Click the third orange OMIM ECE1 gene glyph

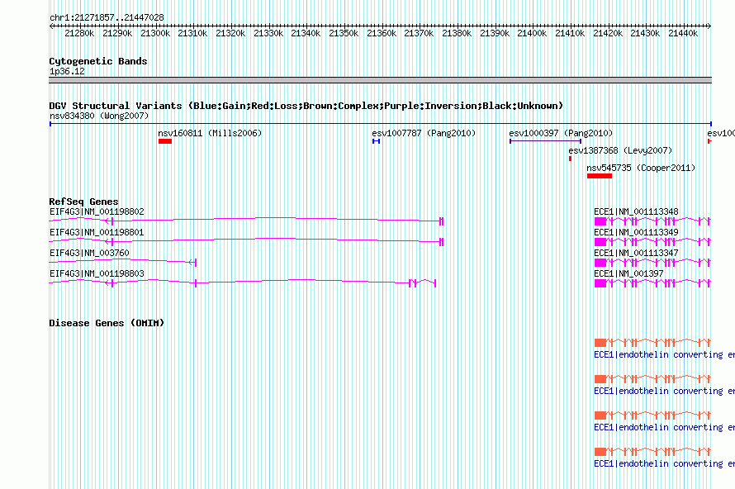click(x=652, y=415)
